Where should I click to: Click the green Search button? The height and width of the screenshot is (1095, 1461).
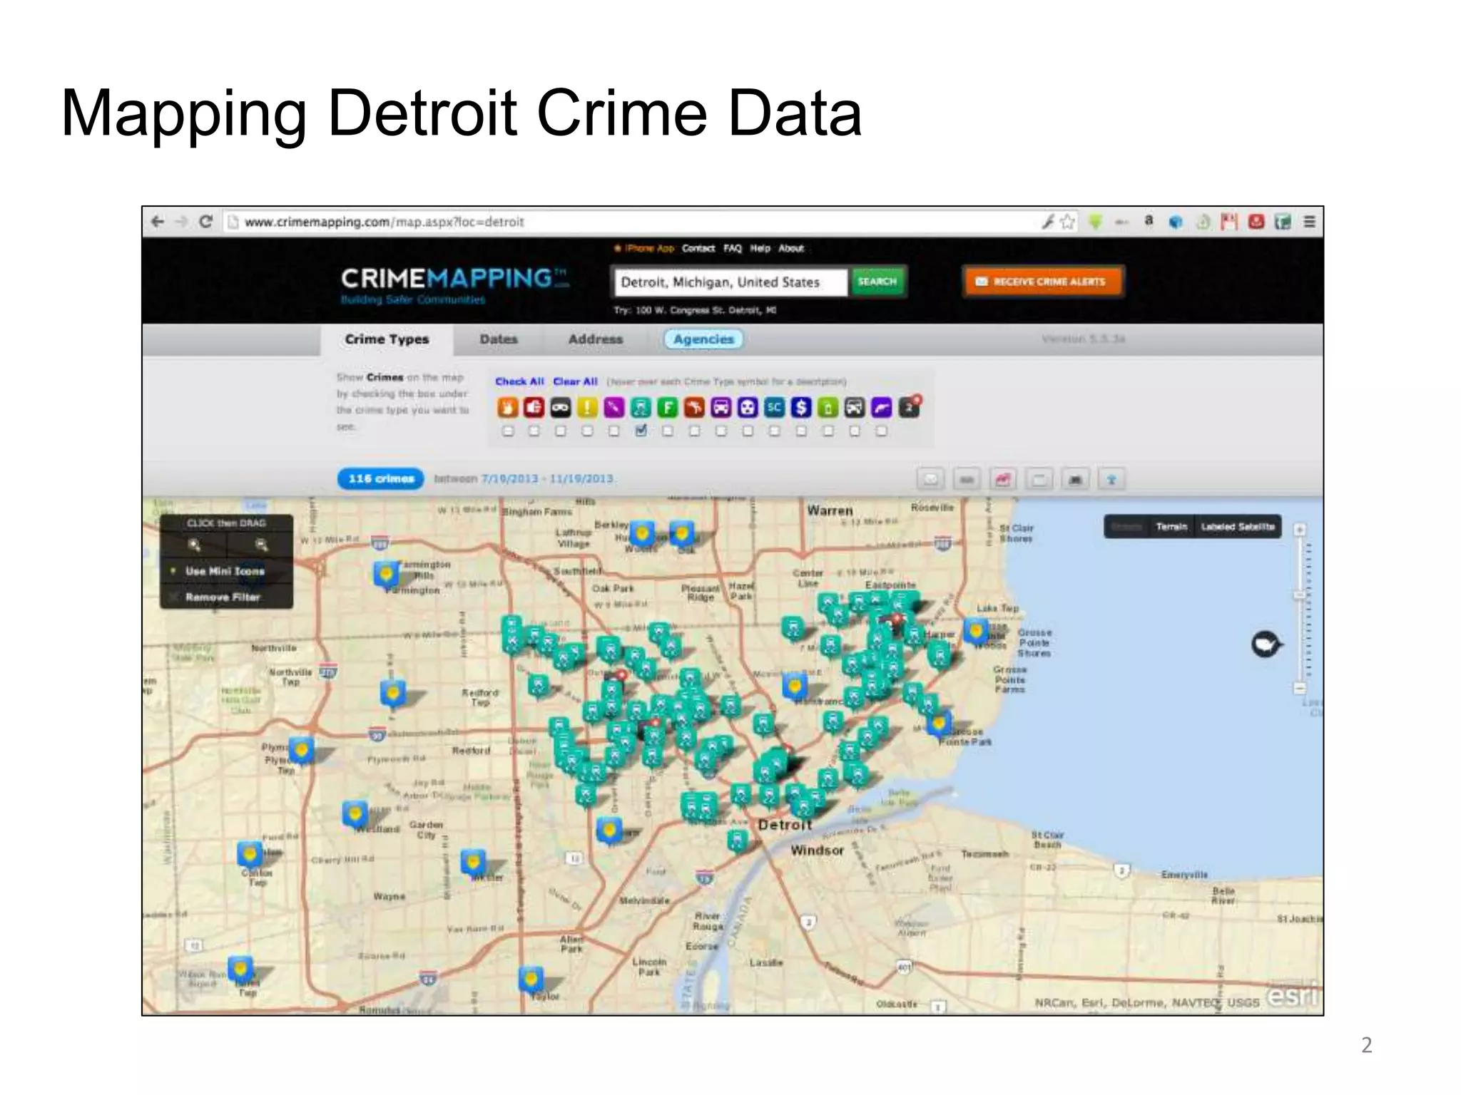(877, 282)
